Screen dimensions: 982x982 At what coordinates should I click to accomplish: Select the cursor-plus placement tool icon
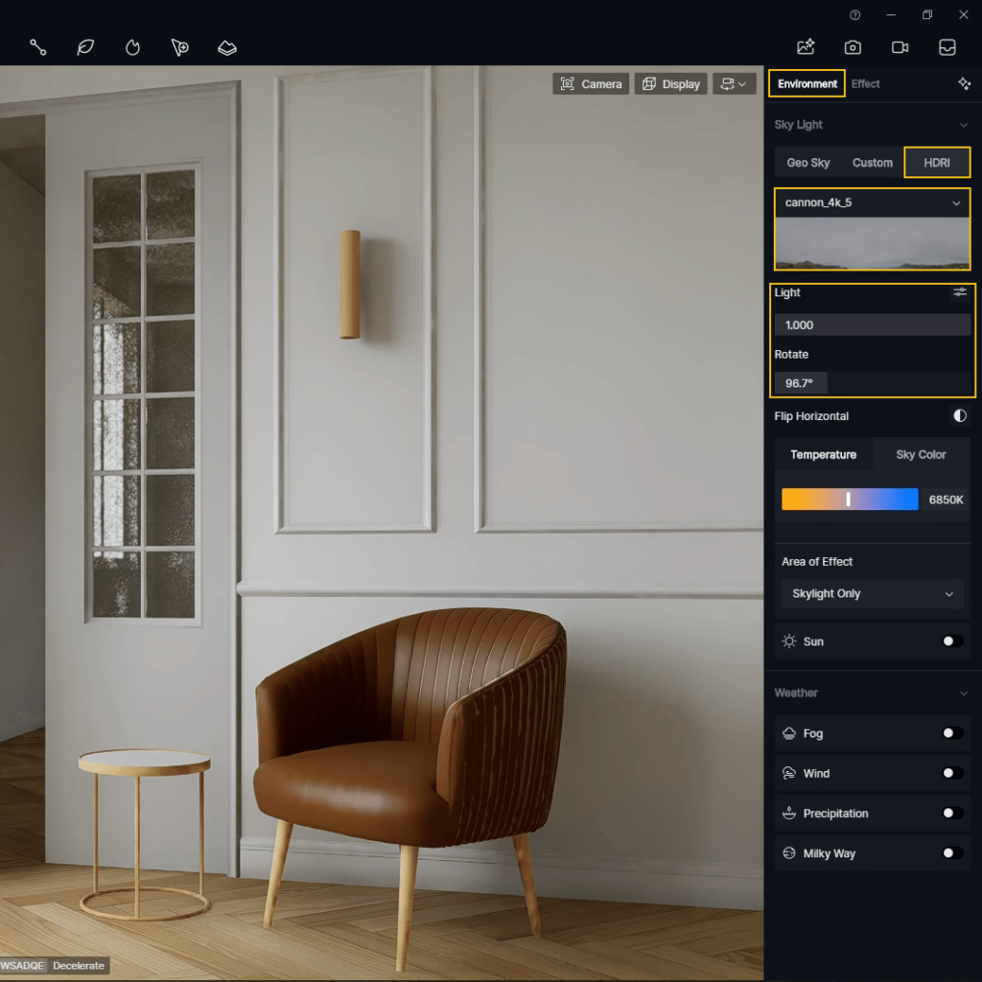pyautogui.click(x=179, y=47)
